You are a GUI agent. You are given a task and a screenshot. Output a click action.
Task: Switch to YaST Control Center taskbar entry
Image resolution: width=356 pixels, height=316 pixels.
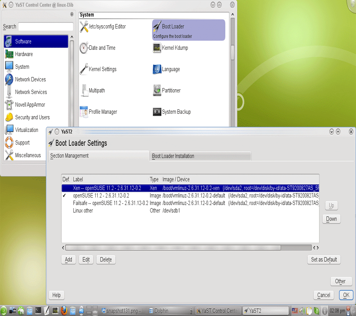coord(218,311)
